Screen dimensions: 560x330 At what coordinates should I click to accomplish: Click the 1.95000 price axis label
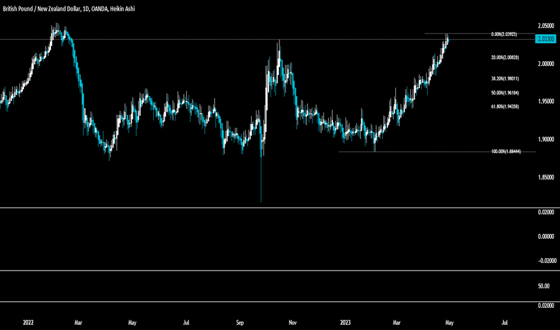546,101
